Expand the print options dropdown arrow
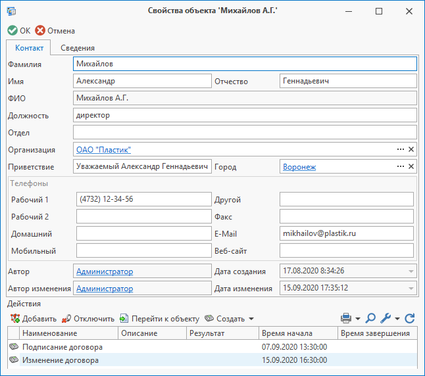The width and height of the screenshot is (425, 376). pyautogui.click(x=358, y=319)
